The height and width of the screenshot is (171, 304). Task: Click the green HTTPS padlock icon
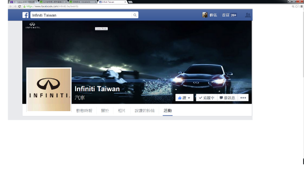click(x=24, y=6)
